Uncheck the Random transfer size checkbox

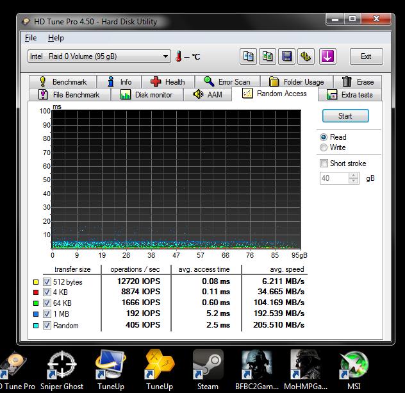tap(47, 325)
